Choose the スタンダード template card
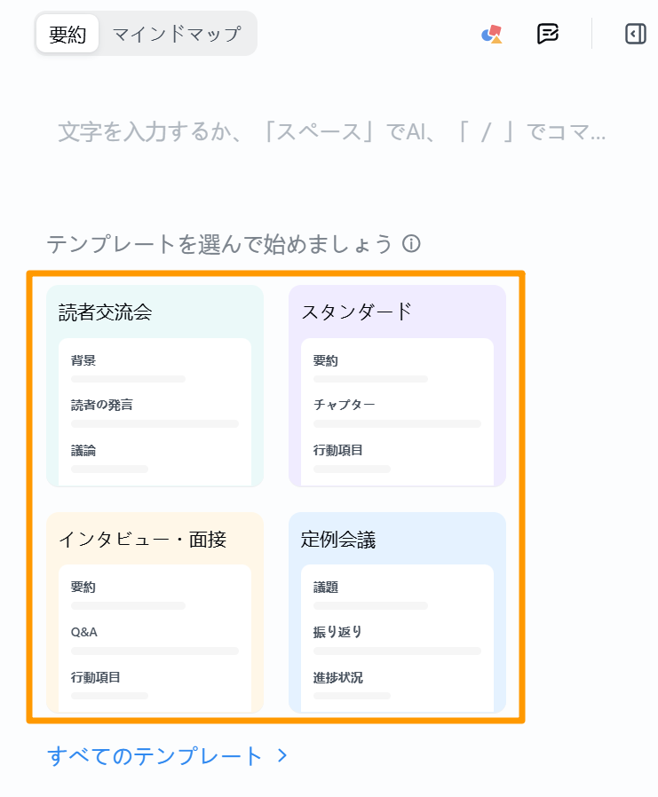This screenshot has height=797, width=658. (x=397, y=386)
